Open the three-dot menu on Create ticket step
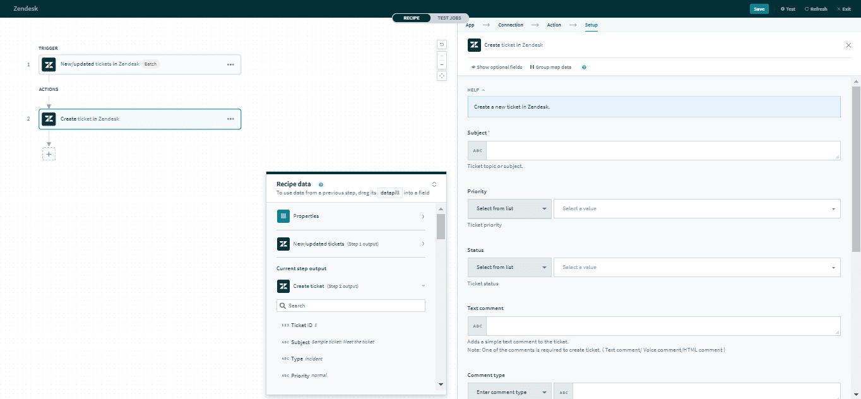 click(230, 119)
